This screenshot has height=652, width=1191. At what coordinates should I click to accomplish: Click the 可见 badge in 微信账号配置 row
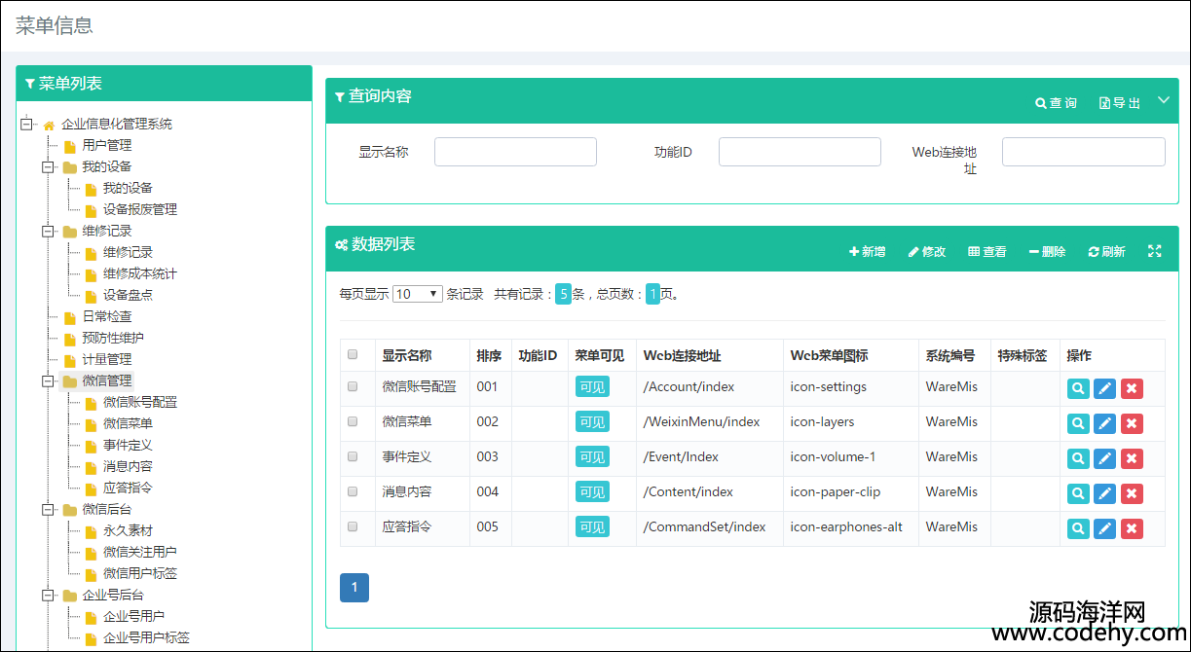592,386
